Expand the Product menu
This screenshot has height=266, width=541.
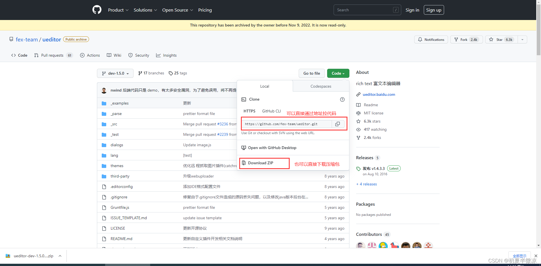(x=118, y=10)
